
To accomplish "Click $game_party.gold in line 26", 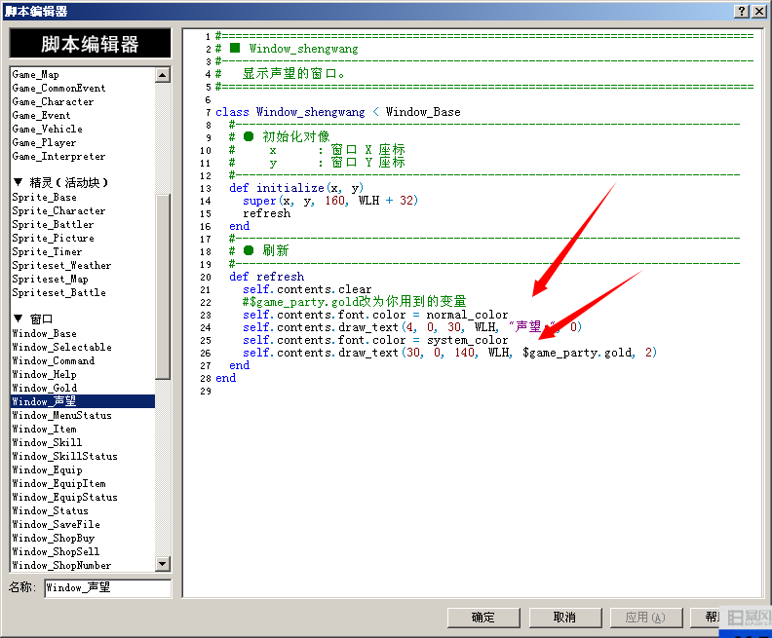I will 578,353.
